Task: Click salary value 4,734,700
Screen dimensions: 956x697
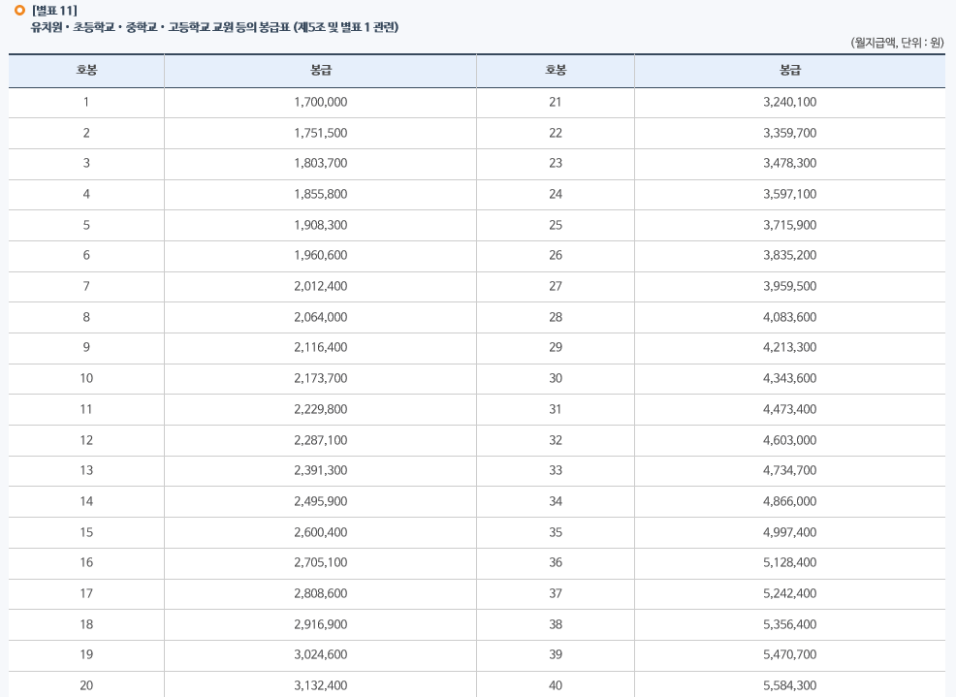Action: [789, 471]
